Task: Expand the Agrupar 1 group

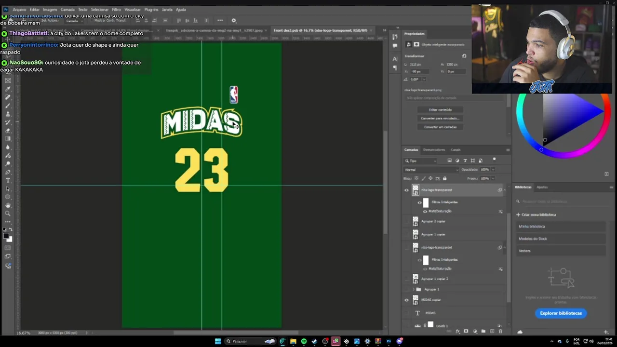Action: (x=413, y=289)
